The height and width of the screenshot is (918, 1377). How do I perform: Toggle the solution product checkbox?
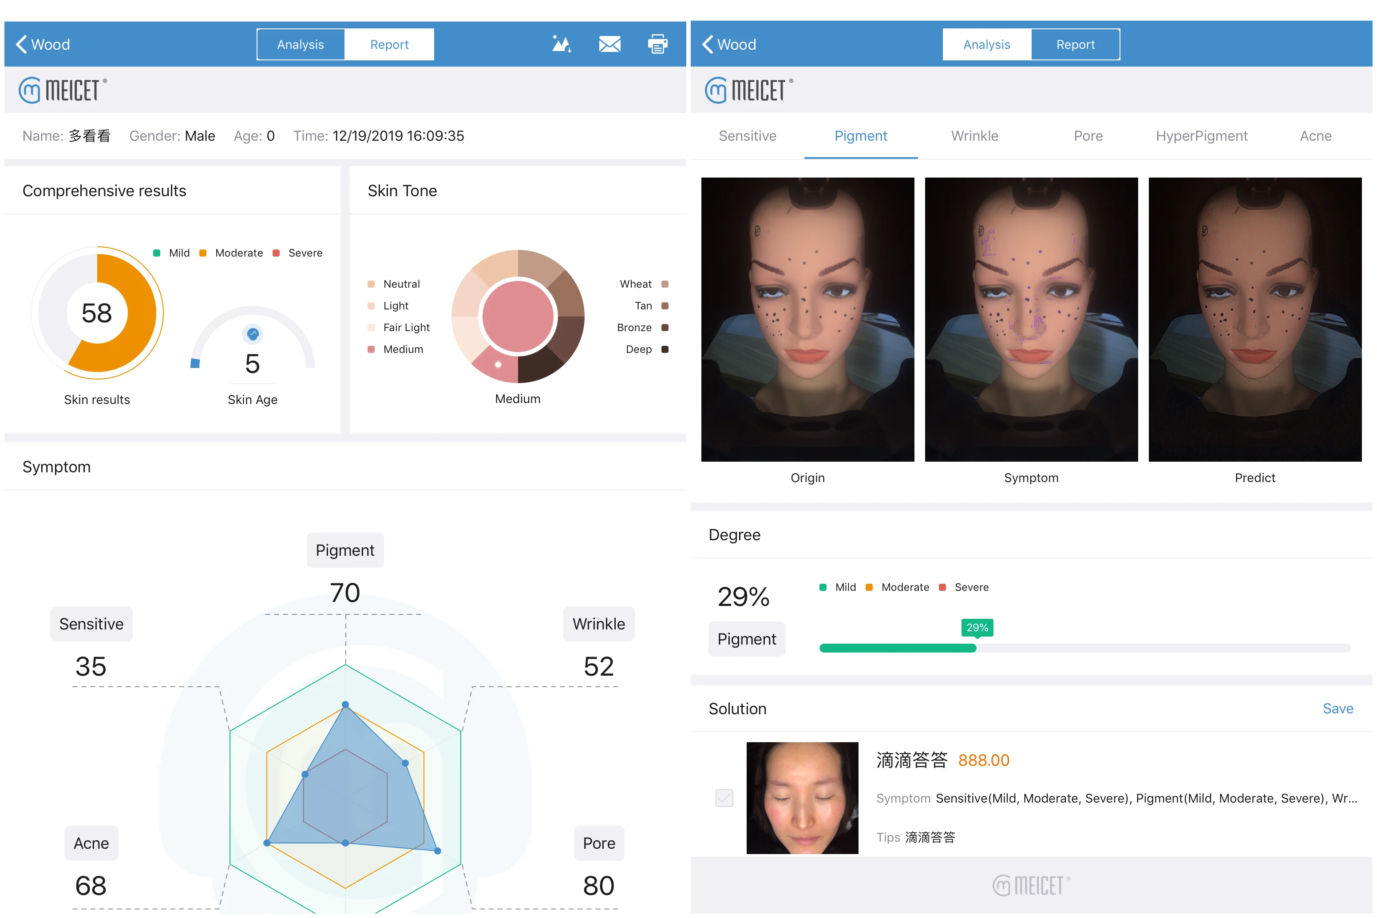(x=724, y=798)
